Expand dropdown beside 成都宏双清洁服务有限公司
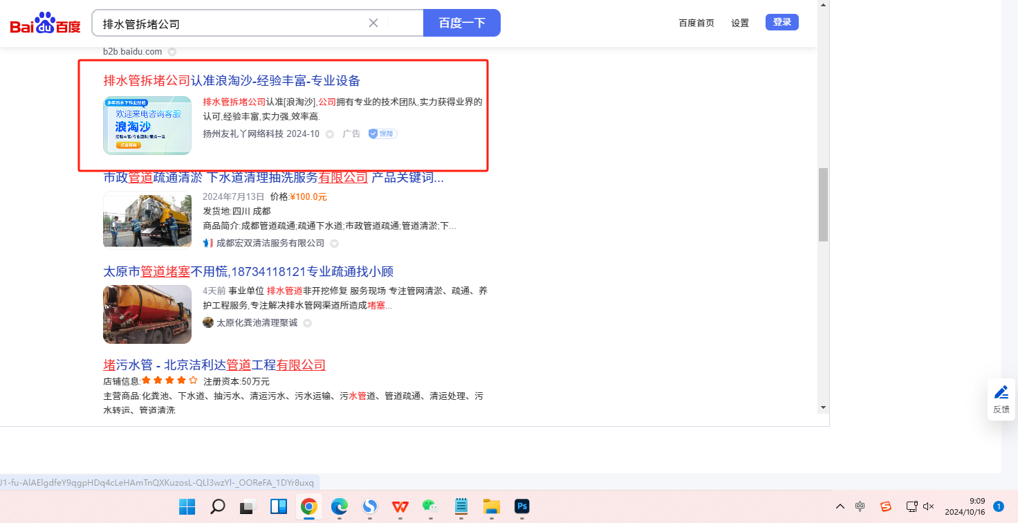 coord(334,244)
